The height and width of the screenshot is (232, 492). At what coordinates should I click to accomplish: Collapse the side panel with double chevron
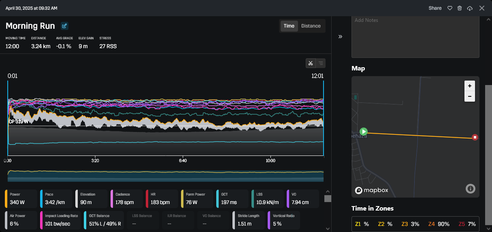tap(340, 36)
